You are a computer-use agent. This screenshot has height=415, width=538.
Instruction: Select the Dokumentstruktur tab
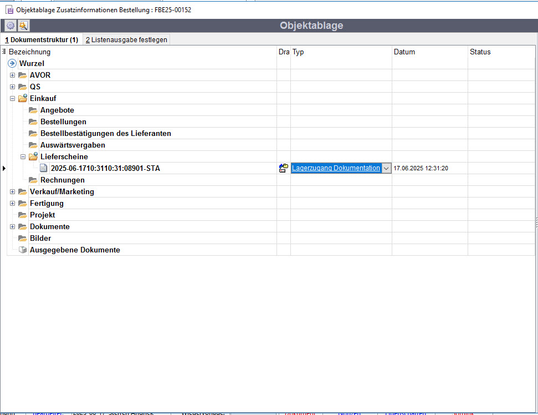pyautogui.click(x=42, y=40)
